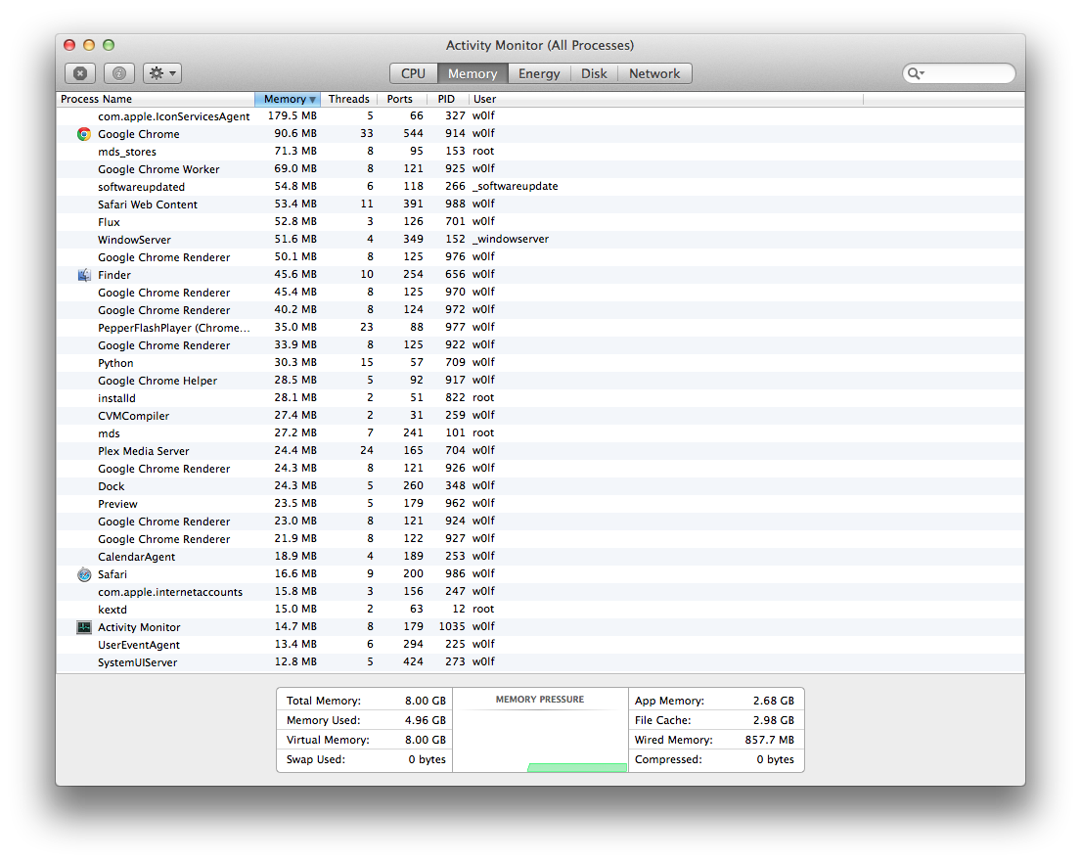Click the Activity Monitor process icon
1081x863 pixels.
click(x=84, y=627)
